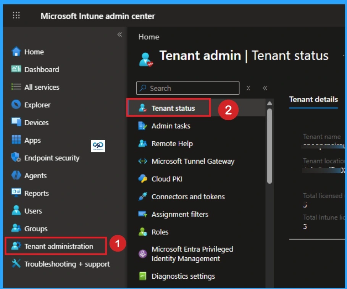
Task: Click the Explorer compass icon
Action: coord(16,105)
